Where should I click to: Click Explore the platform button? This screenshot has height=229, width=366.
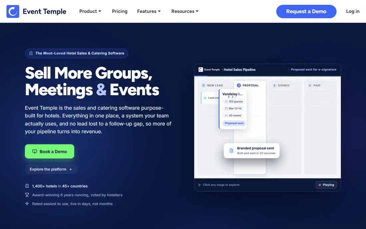(x=51, y=169)
